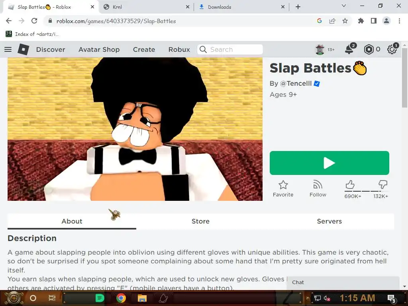Open the green notes app on taskbar
Screen dimensions: 408x306
(x=100, y=298)
